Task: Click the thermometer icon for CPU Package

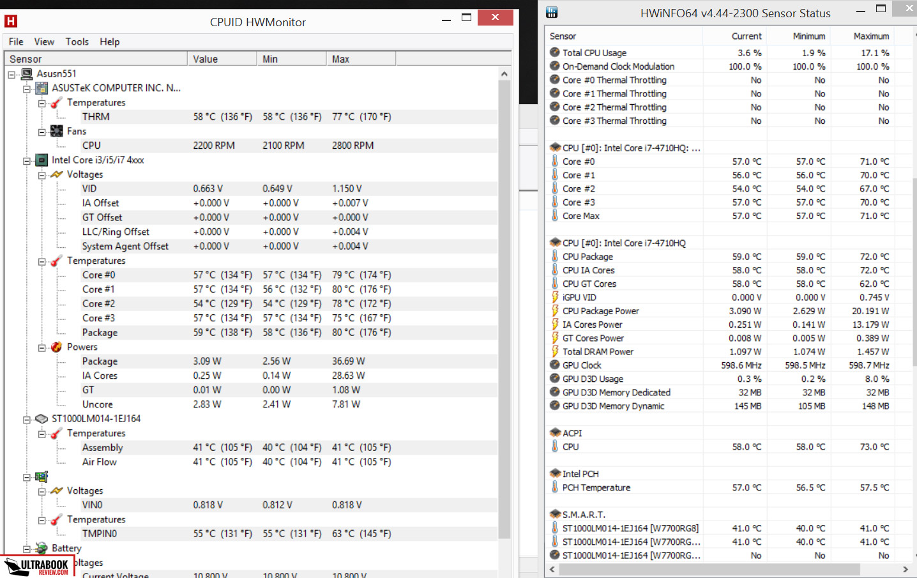Action: click(x=555, y=256)
